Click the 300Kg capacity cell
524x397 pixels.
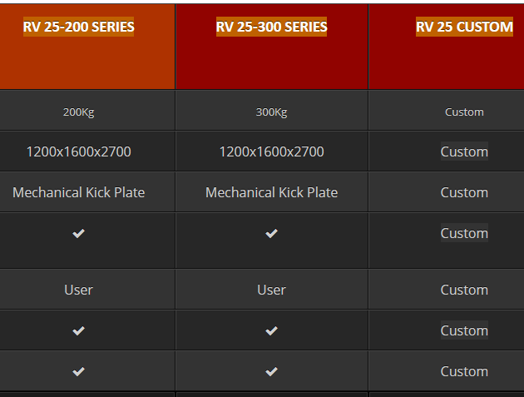coord(271,112)
